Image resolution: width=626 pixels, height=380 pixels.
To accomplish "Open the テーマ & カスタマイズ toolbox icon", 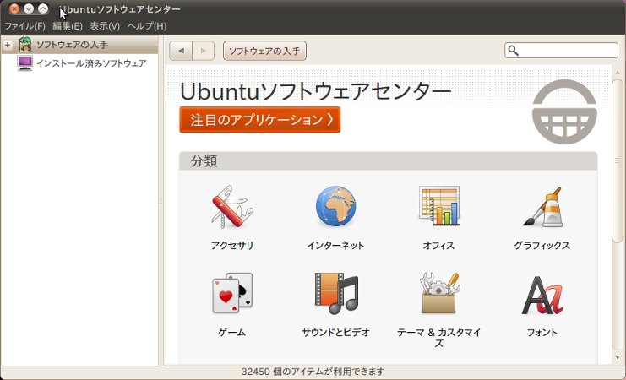I will (x=438, y=294).
